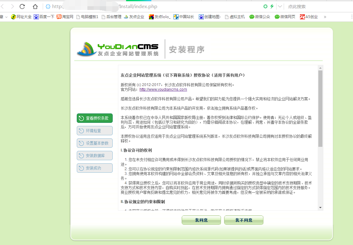This screenshot has width=353, height=245.
Task: Go to the browser home page icon
Action: tap(35, 7)
